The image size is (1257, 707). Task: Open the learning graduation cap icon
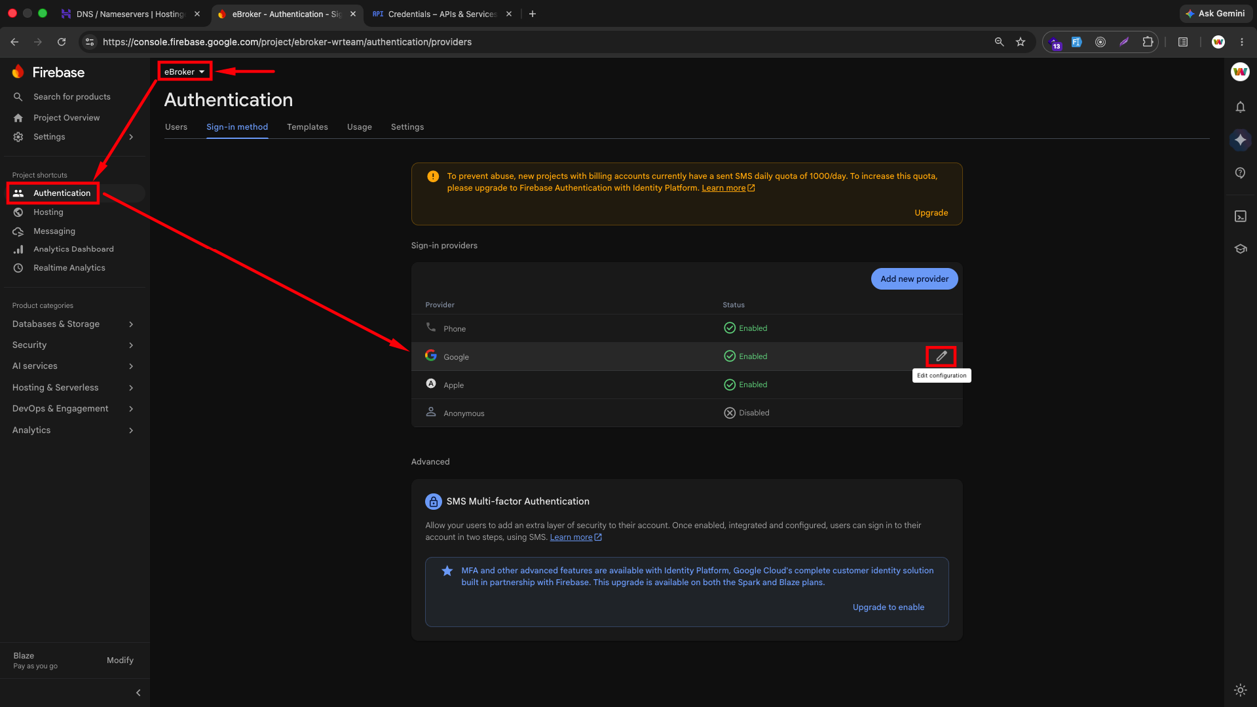point(1240,249)
